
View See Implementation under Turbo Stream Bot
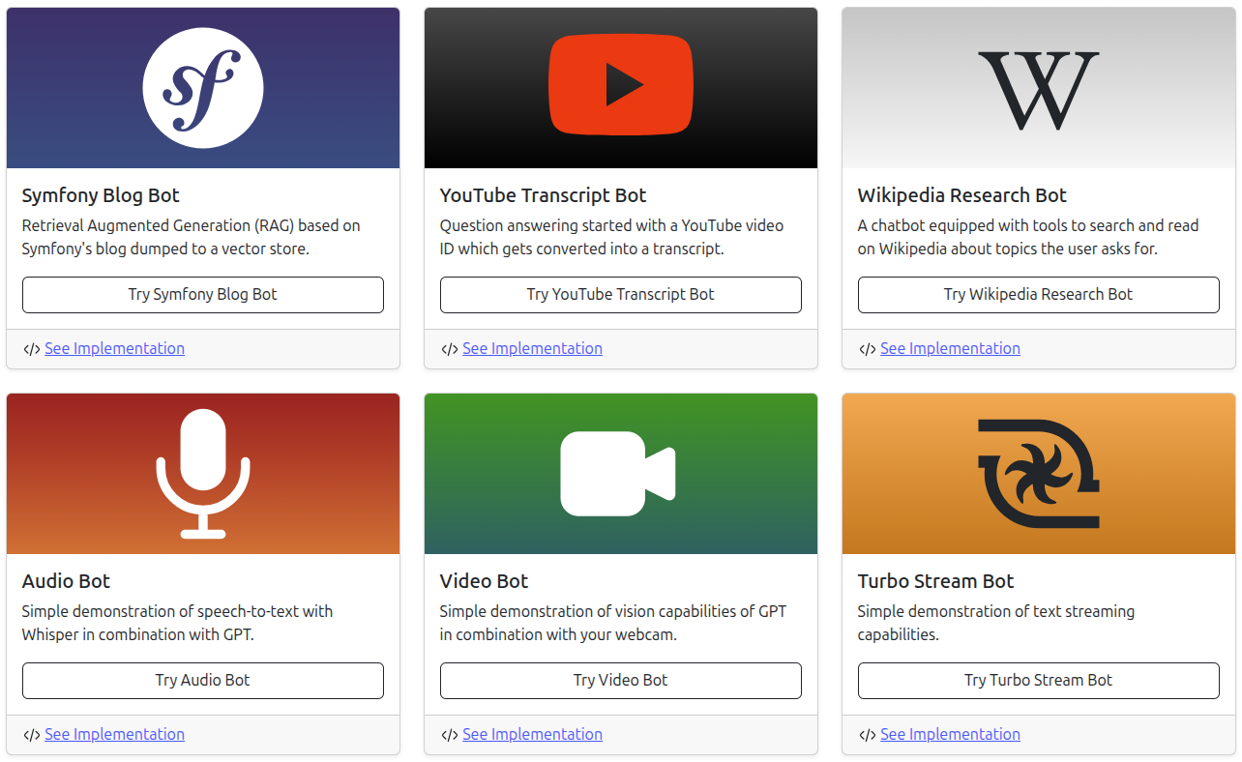950,734
